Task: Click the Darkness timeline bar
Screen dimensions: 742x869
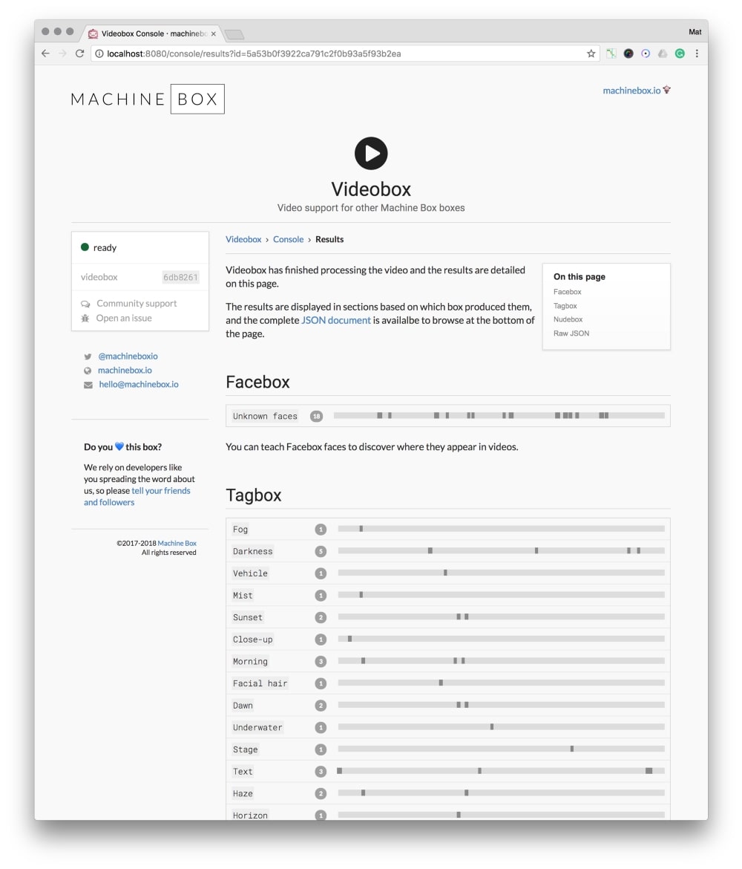Action: pos(501,550)
